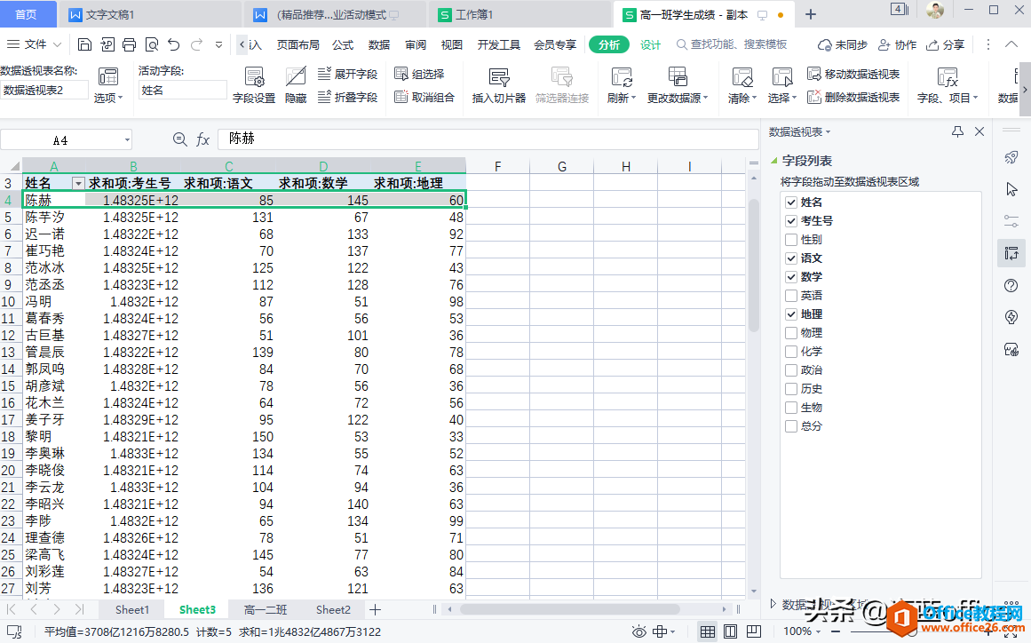Image resolution: width=1031 pixels, height=643 pixels.
Task: Open 字段设置 field settings
Action: 254,85
